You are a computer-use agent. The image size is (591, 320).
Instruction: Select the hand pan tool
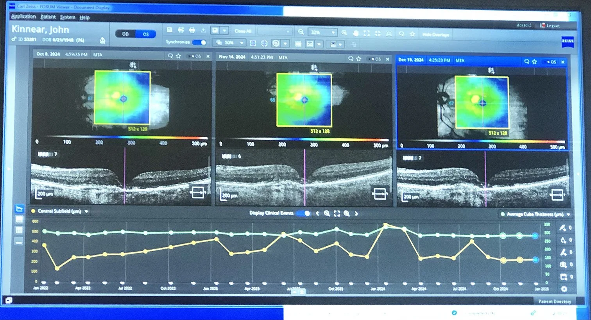355,33
